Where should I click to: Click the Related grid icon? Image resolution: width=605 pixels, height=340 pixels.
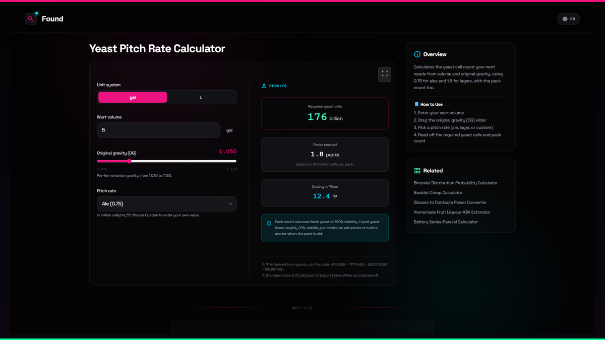(x=417, y=171)
